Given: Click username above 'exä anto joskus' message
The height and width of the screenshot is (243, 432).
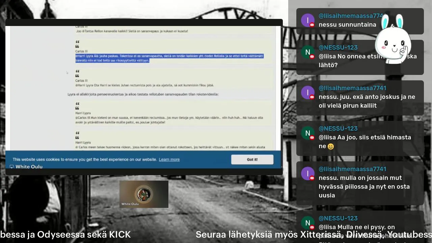Looking at the screenshot, I should tap(352, 88).
